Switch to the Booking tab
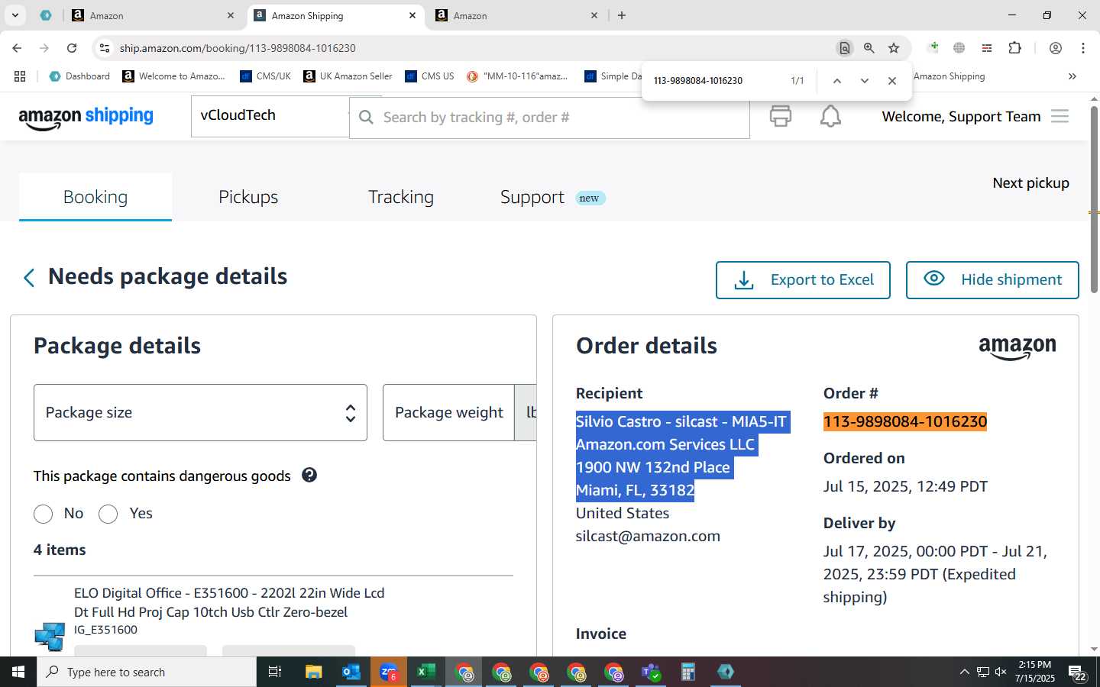This screenshot has height=687, width=1100. coord(95,197)
